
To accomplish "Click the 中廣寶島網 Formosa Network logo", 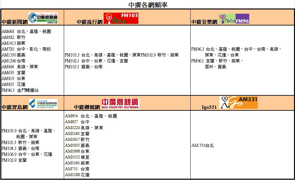I will 43,104.
